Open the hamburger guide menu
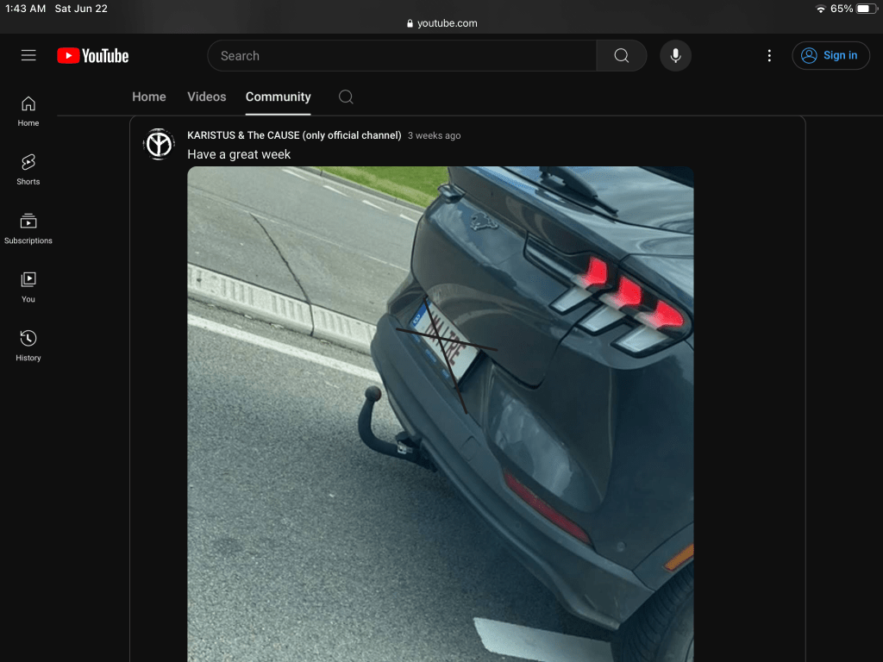The width and height of the screenshot is (883, 662). pyautogui.click(x=28, y=55)
